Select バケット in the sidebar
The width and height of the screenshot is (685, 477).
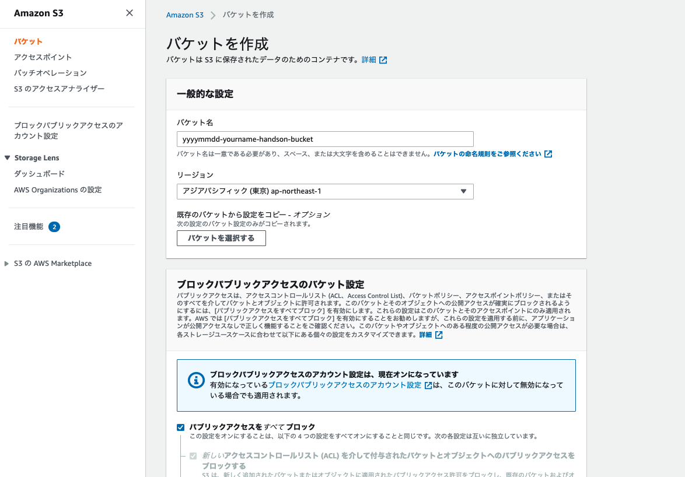coord(28,41)
